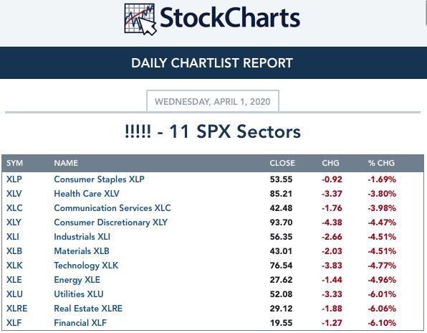Click the CLOSE column header

point(282,163)
